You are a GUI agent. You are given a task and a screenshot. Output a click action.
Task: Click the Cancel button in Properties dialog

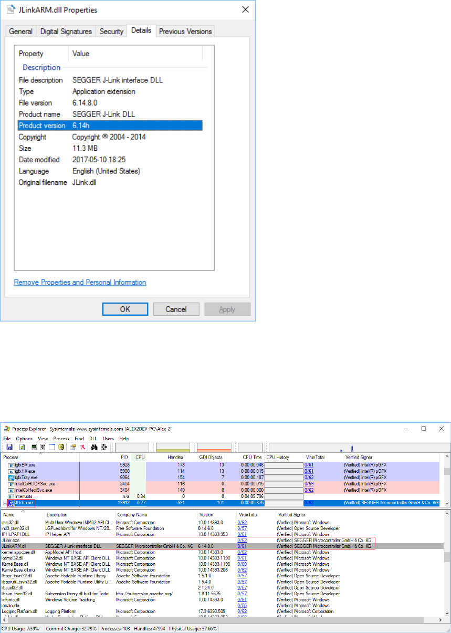(176, 309)
